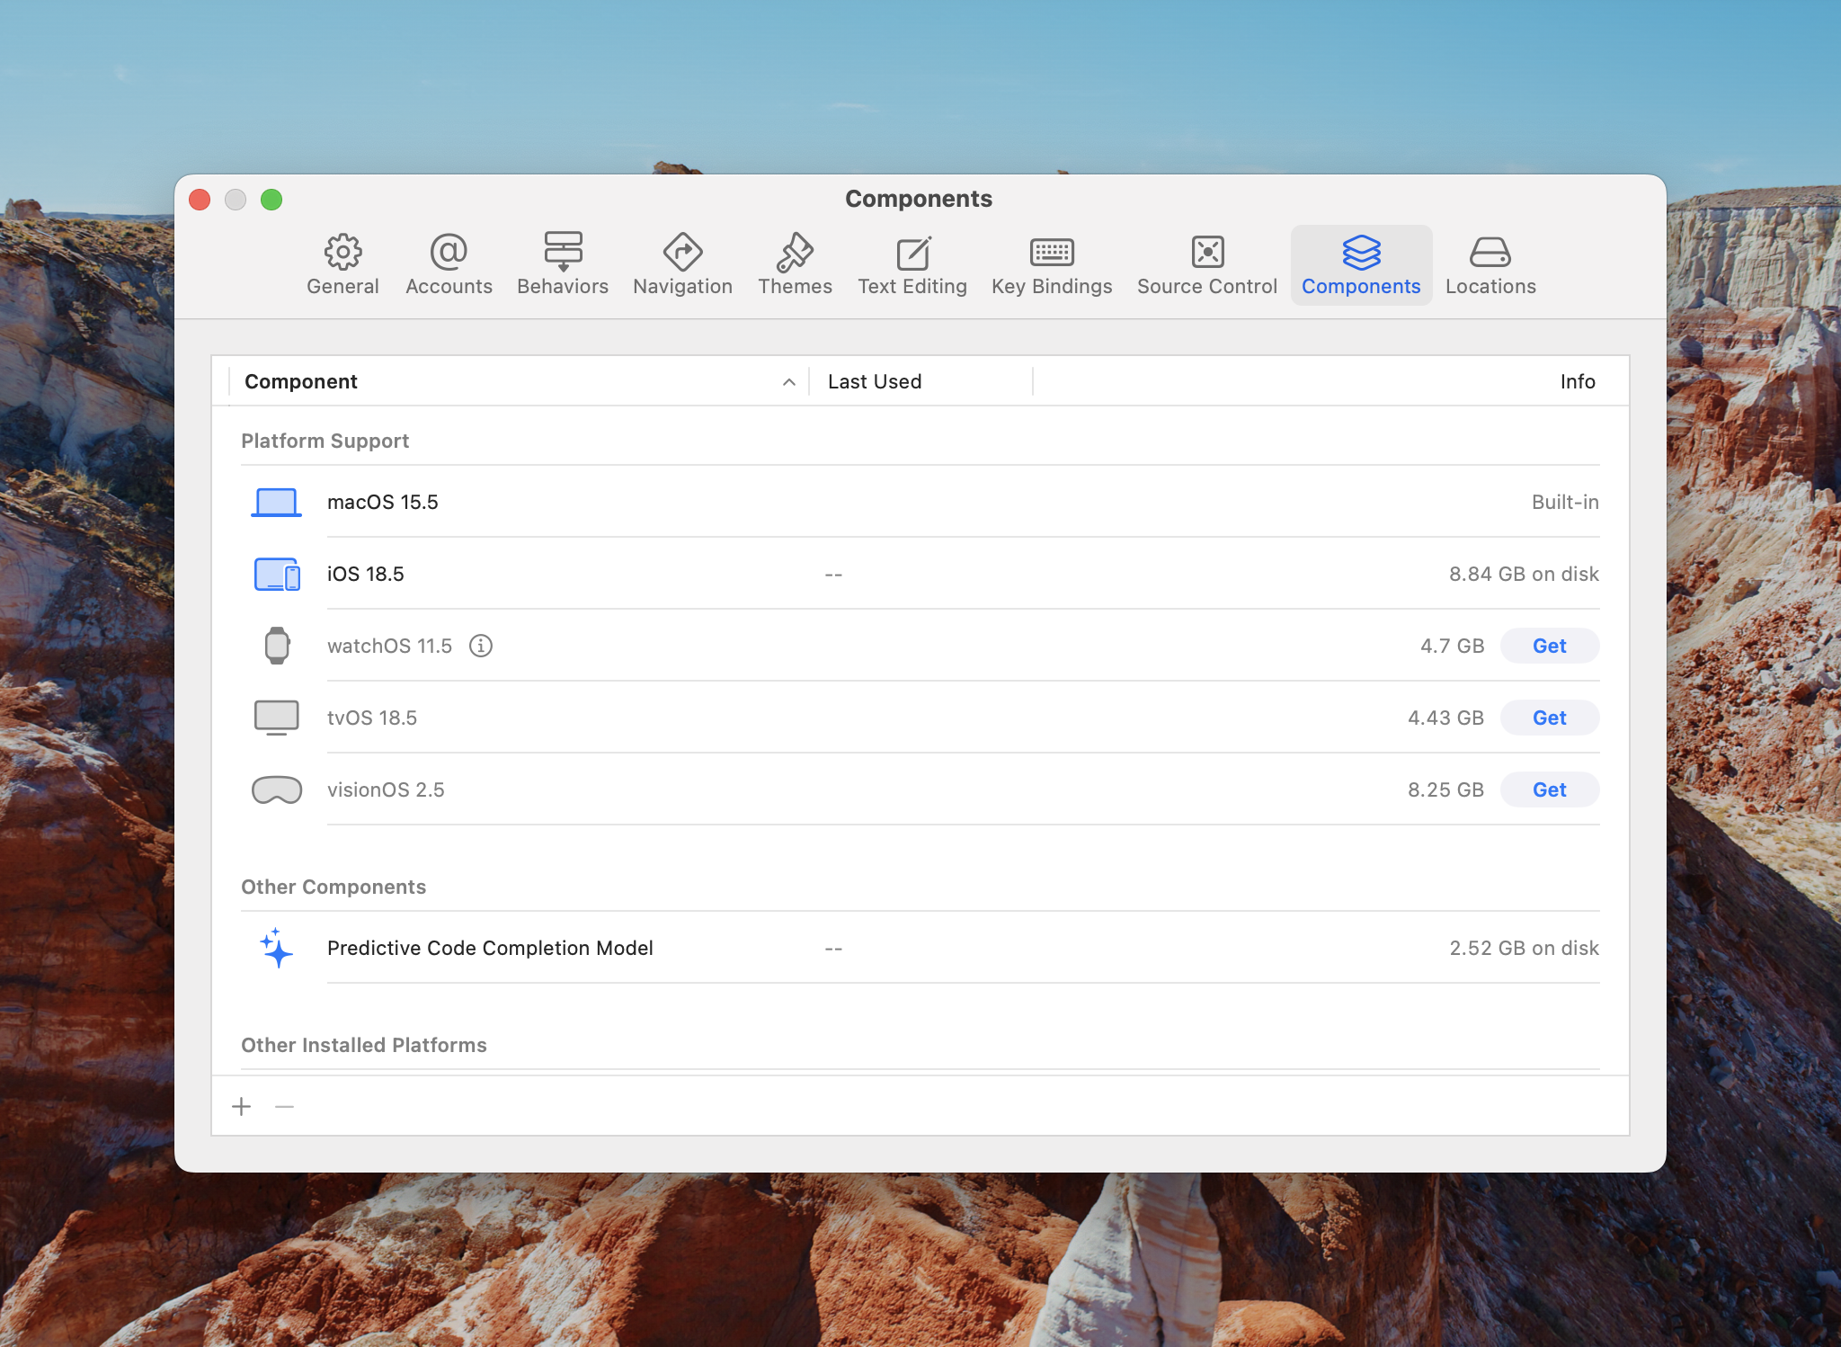Toggle sort order chevron on Component column

[788, 382]
